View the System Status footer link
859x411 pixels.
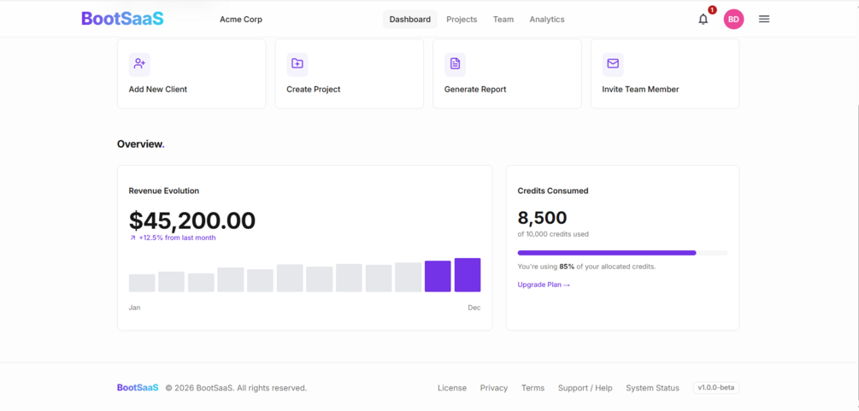[652, 388]
